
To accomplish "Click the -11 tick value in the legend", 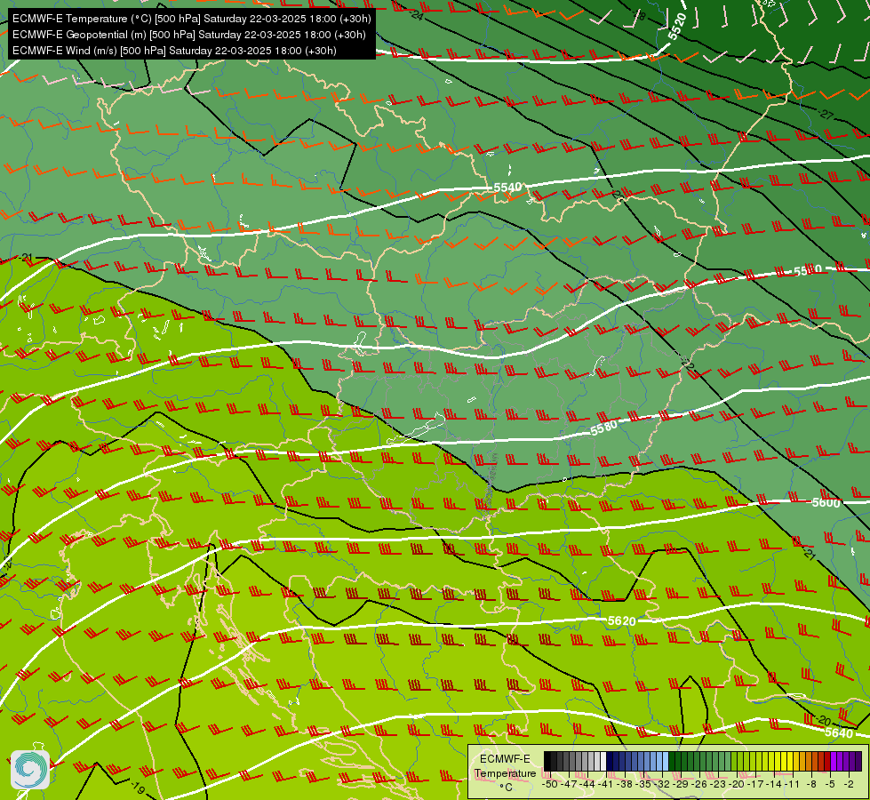I will point(792,784).
